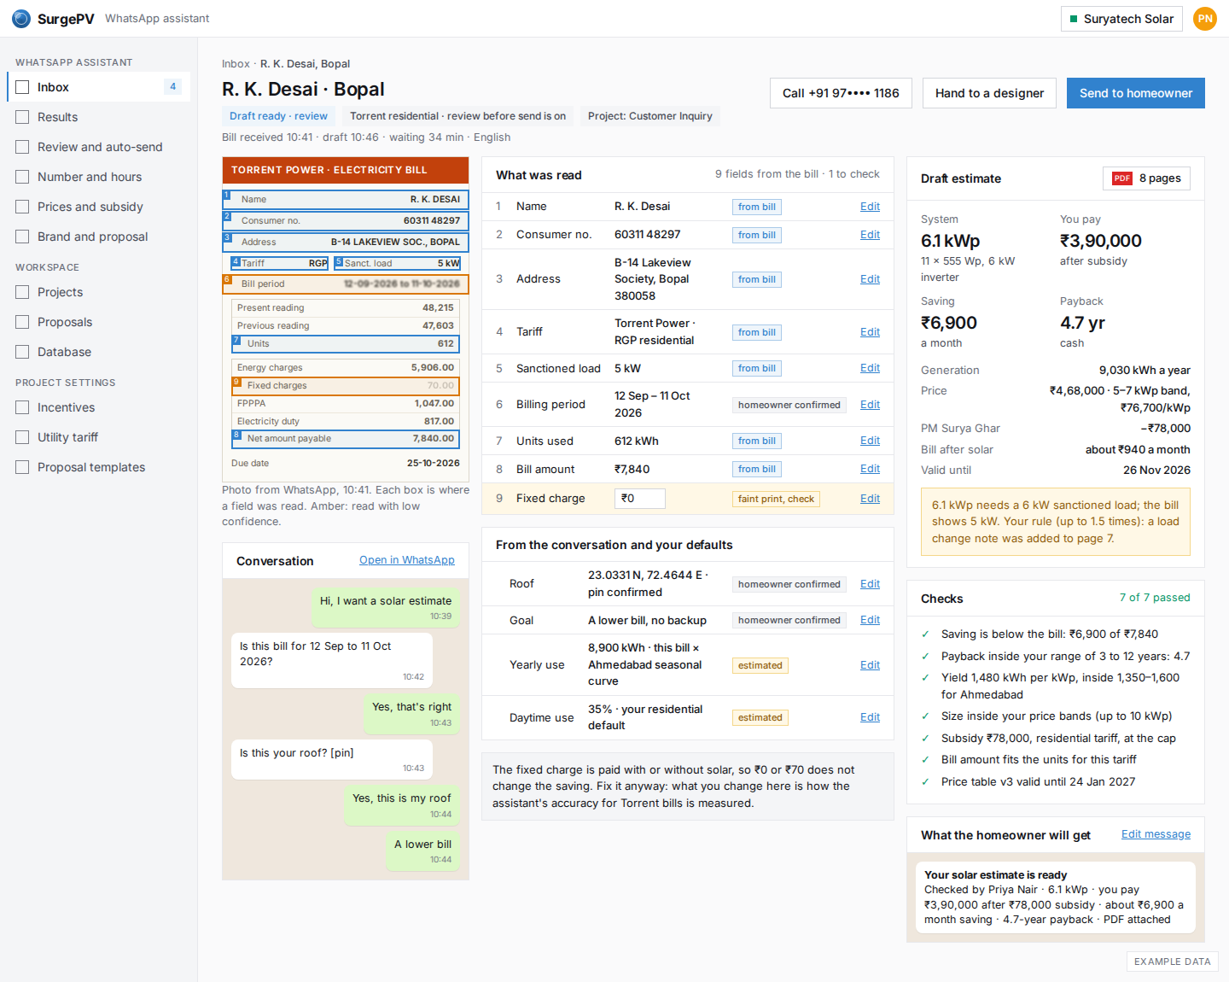Edit the Bill amount row
The image size is (1229, 982).
click(870, 469)
